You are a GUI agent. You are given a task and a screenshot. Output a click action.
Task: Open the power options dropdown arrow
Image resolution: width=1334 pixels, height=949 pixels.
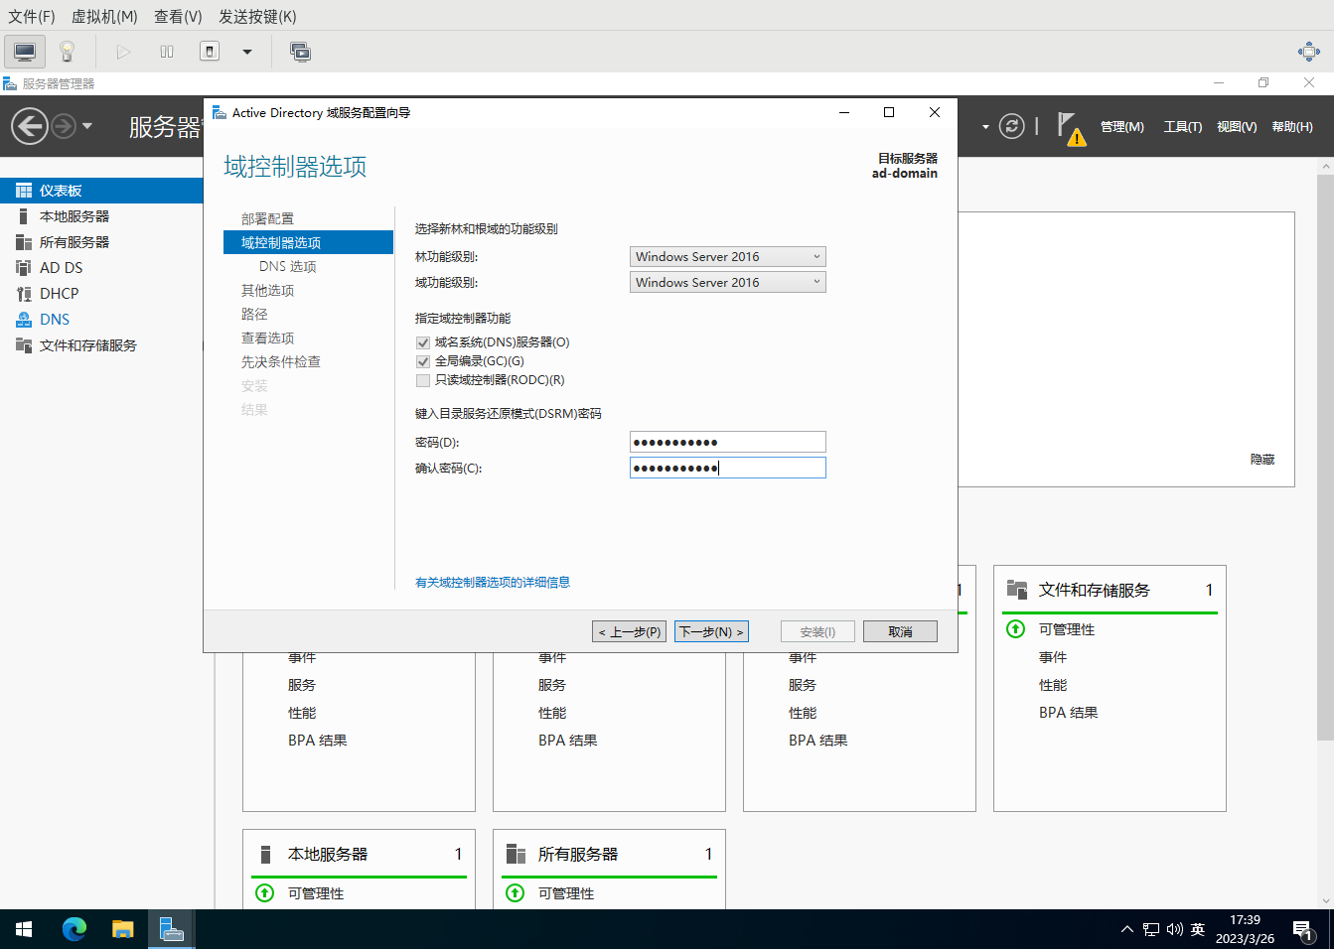247,52
